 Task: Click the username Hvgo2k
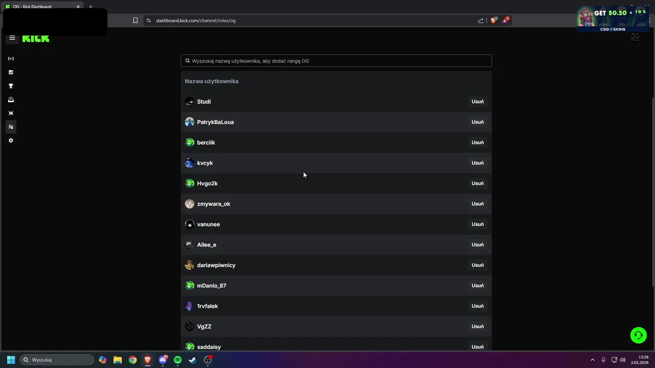(x=207, y=183)
